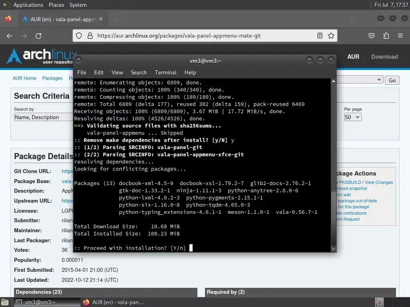This screenshot has width=410, height=307.
Task: Click the Upstream URL https link
Action: 67,201
